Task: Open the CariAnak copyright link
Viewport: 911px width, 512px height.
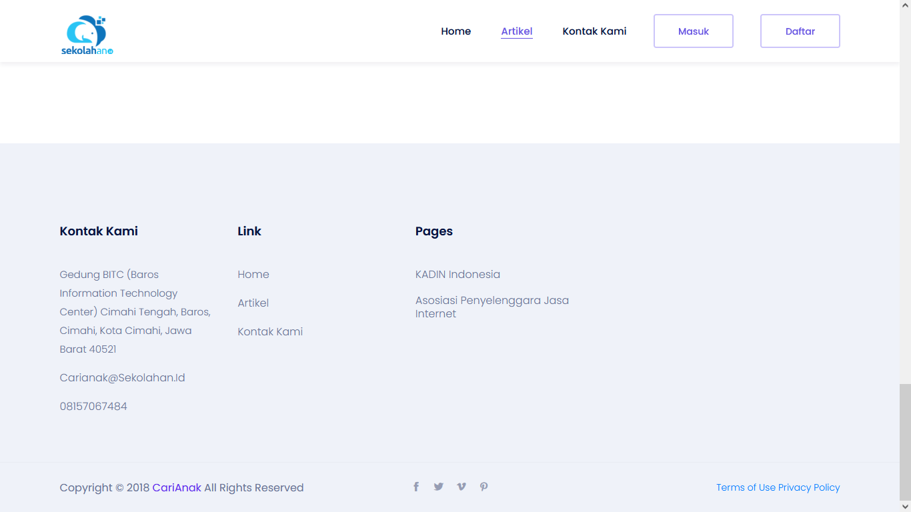Action: 177,488
